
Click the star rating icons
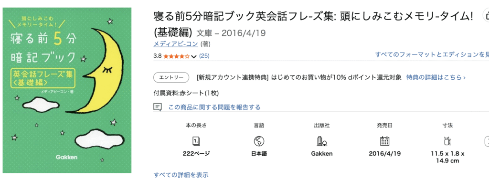coord(176,56)
